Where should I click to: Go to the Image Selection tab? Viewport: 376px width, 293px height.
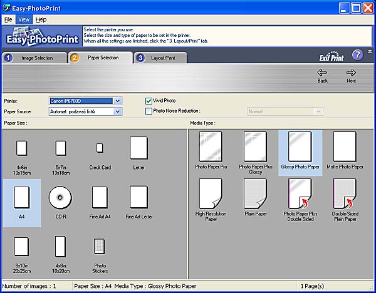pos(35,58)
